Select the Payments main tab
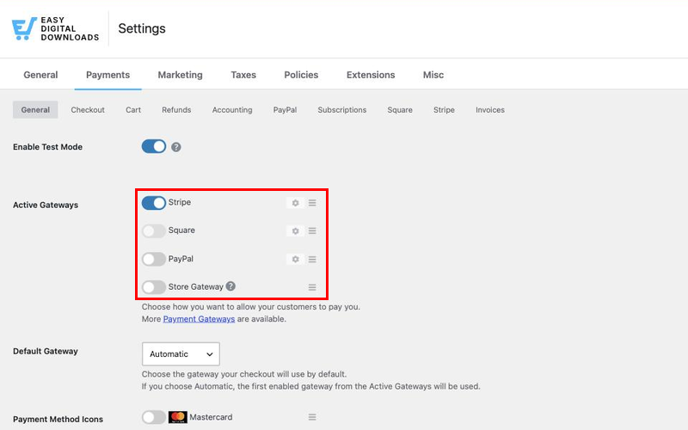This screenshot has height=430, width=688. (x=108, y=75)
